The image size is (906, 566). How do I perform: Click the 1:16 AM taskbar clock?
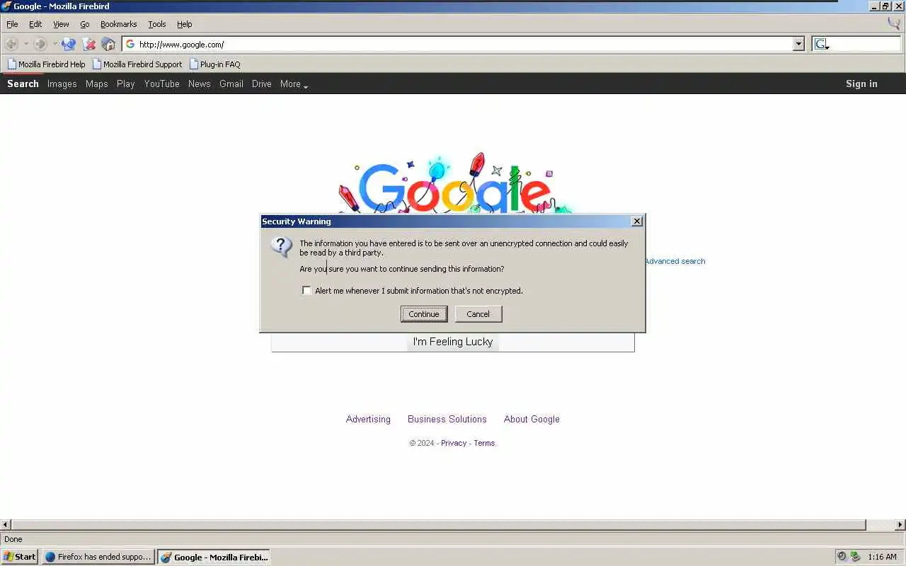pyautogui.click(x=882, y=557)
